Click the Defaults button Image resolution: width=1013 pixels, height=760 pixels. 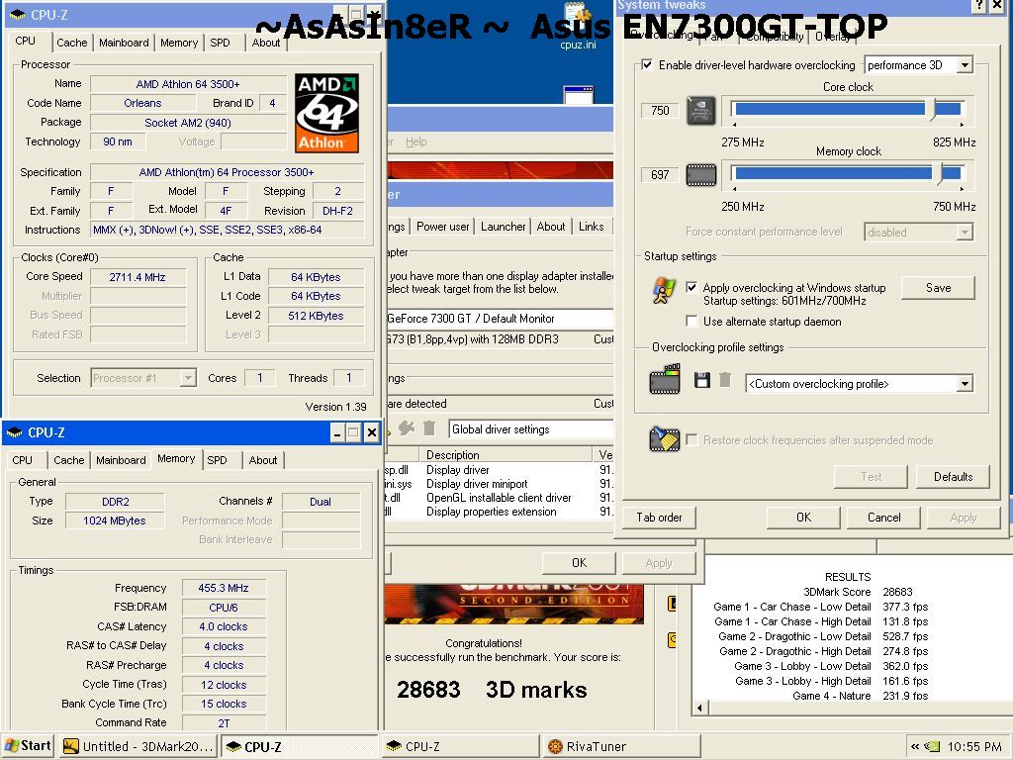coord(953,477)
